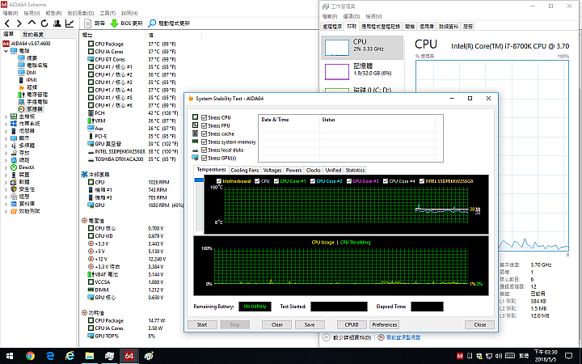Expand the 資料庫 (Database) tree node
582x364 pixels.
6,204
